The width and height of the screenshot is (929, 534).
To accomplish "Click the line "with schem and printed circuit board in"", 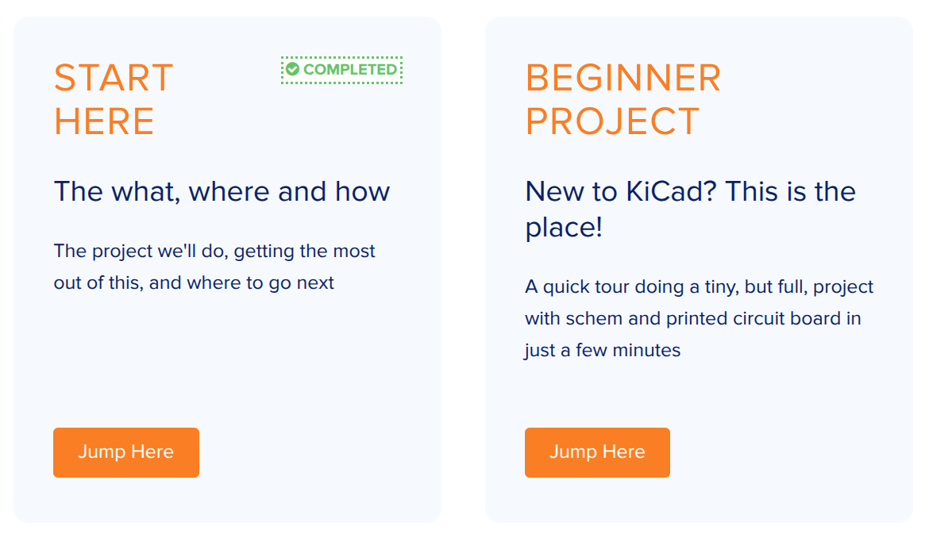I will click(692, 318).
